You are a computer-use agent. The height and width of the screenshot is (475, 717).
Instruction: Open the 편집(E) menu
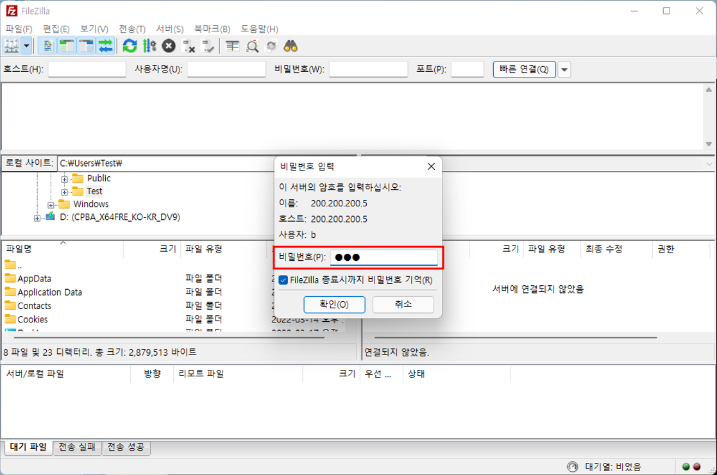(56, 29)
